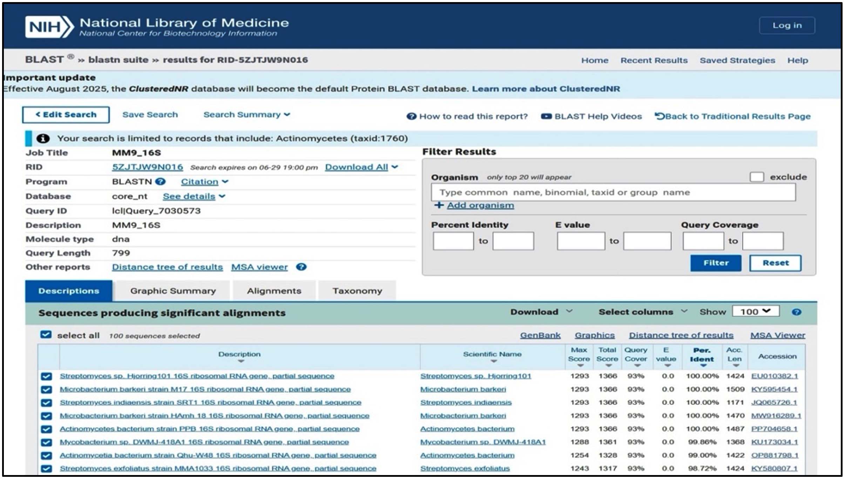The height and width of the screenshot is (481, 845).
Task: Click the info icon in search limit notice
Action: tap(43, 138)
